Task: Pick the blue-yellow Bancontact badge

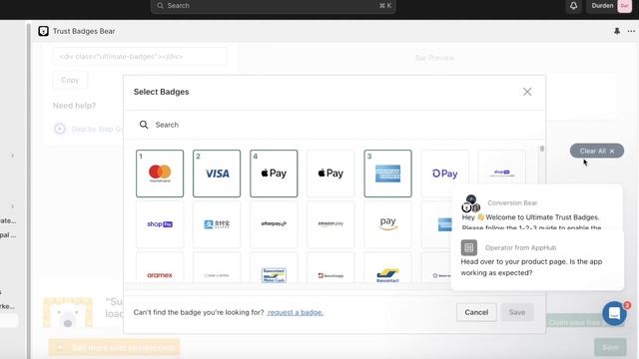Action: [387, 267]
